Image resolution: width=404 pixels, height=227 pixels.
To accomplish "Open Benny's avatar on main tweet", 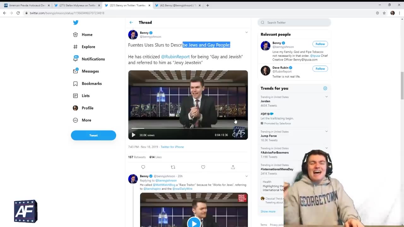I will point(133,35).
